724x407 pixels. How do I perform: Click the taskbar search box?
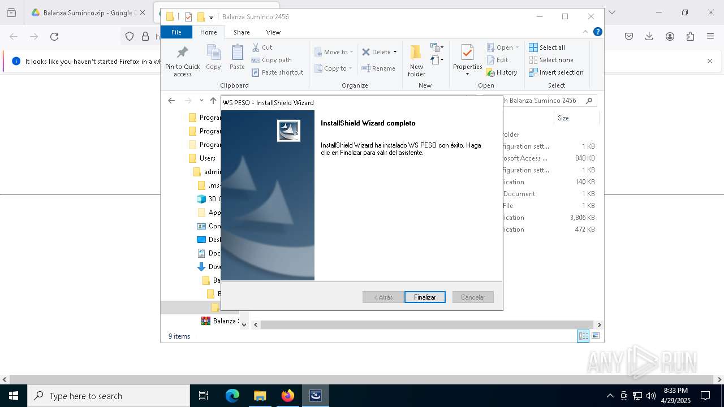coord(109,396)
